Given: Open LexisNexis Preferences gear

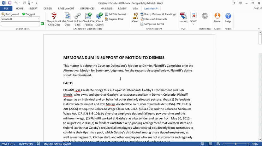Looking at the screenshot, I should coord(205,16).
